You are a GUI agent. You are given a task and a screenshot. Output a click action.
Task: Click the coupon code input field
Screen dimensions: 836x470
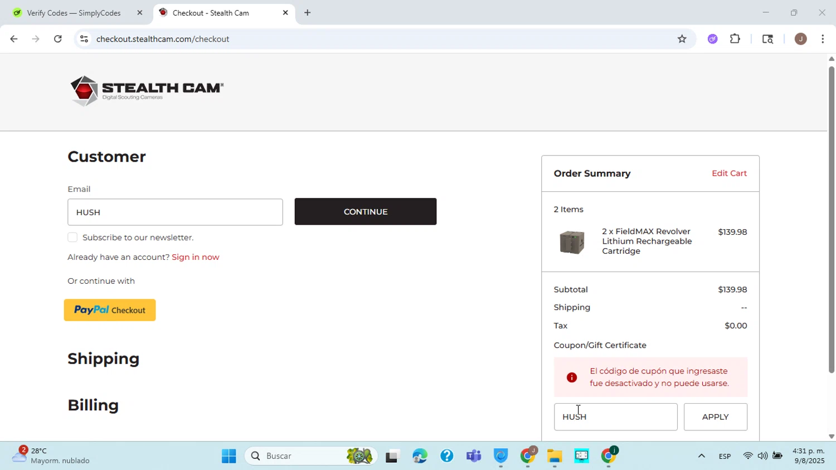point(615,417)
